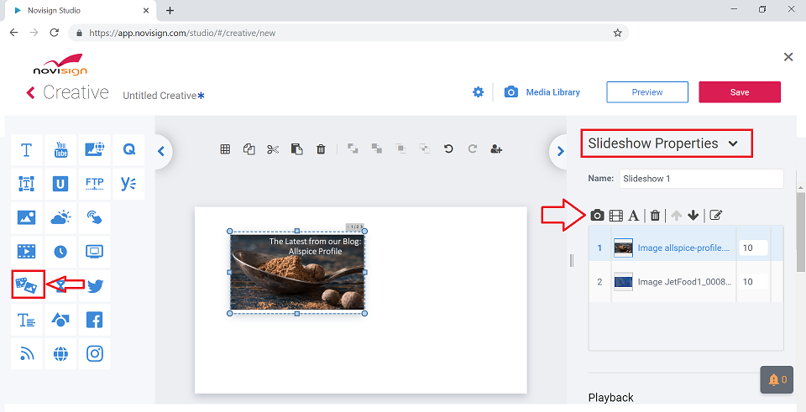The height and width of the screenshot is (412, 806).
Task: Open the Media Library
Action: (x=542, y=92)
